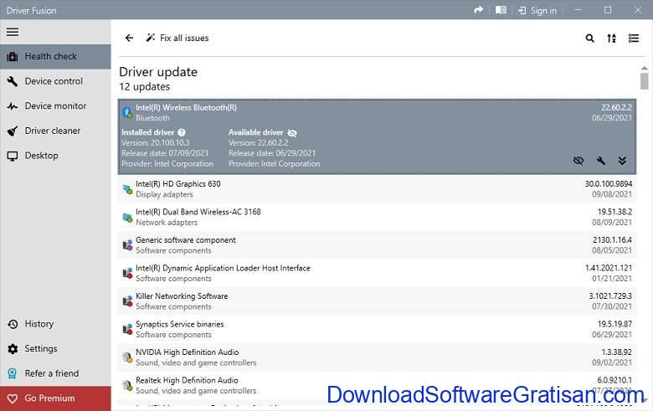Click version 3.1021.729.3 text
The image size is (653, 411).
coord(610,296)
